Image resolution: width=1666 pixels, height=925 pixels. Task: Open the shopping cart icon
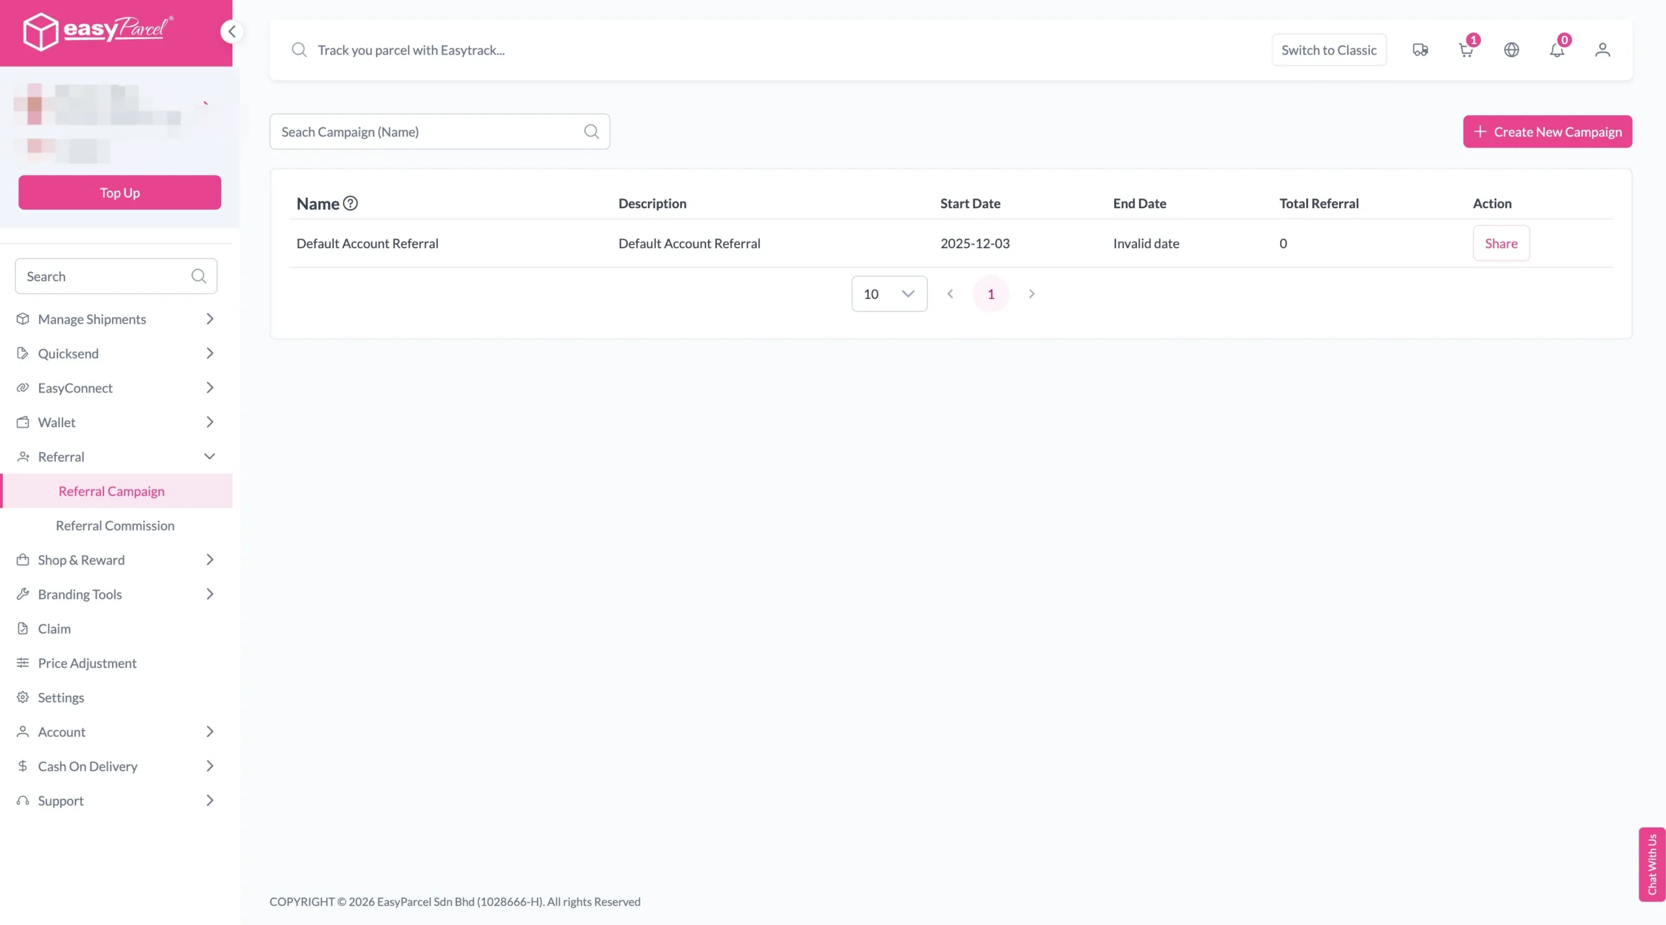pyautogui.click(x=1466, y=50)
